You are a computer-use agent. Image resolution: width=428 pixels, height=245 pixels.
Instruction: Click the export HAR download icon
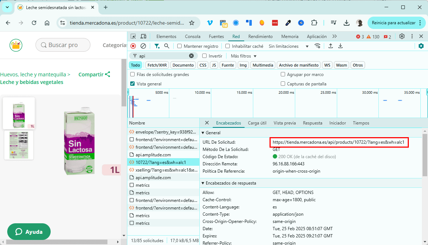coord(340,46)
